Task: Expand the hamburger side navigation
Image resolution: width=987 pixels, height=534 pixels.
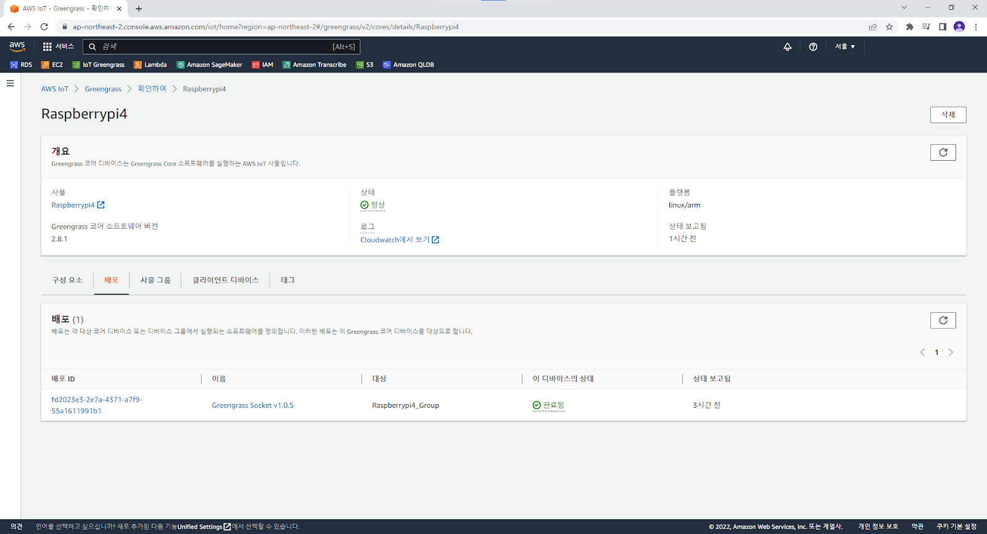Action: (x=10, y=83)
